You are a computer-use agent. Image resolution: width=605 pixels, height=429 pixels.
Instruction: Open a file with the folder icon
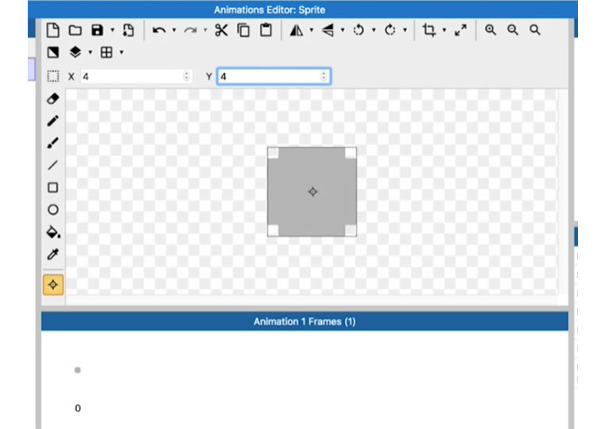[75, 30]
